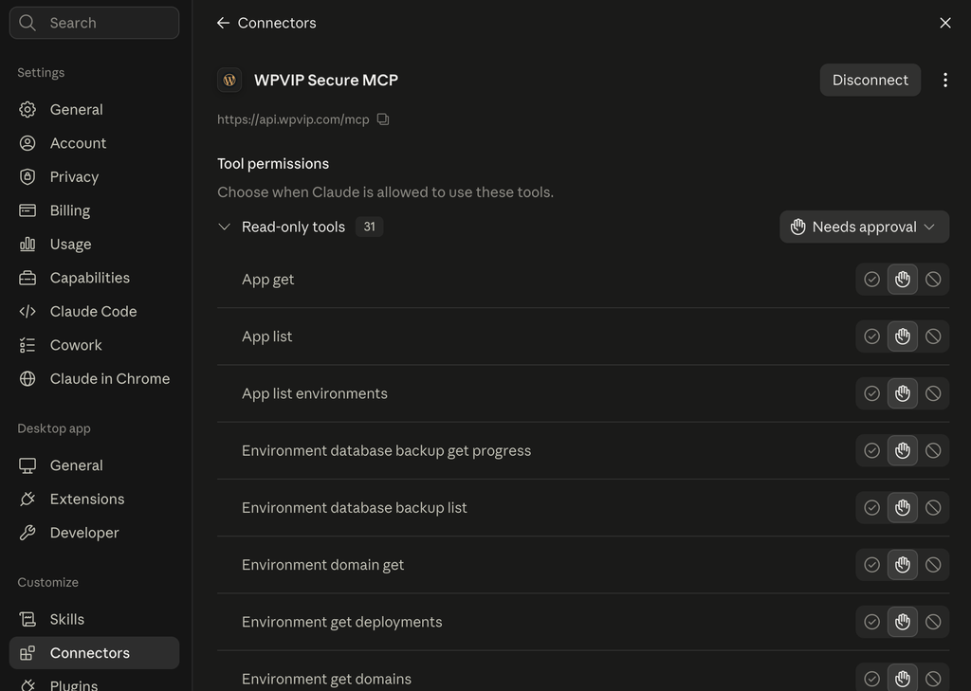The height and width of the screenshot is (691, 971).
Task: Focus the Search settings field
Action: coord(94,23)
